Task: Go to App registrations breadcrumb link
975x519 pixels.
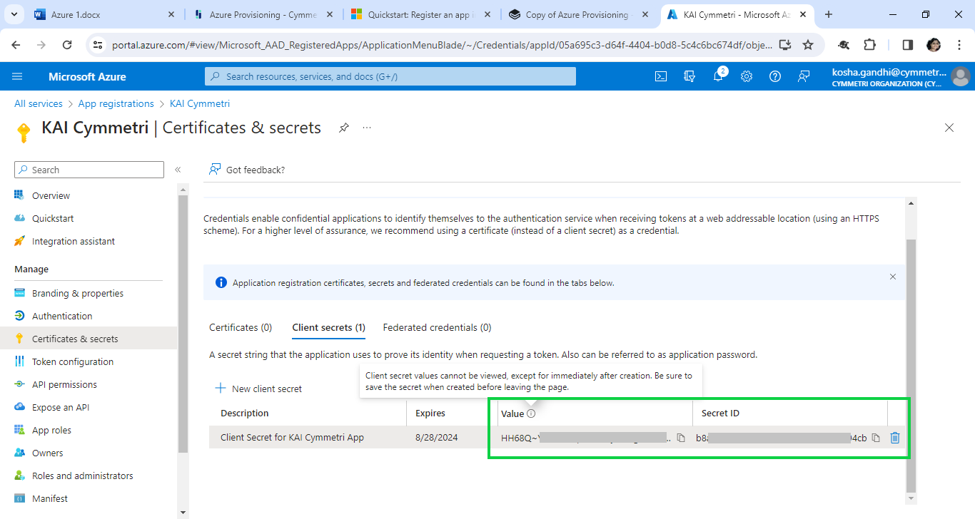Action: 116,103
